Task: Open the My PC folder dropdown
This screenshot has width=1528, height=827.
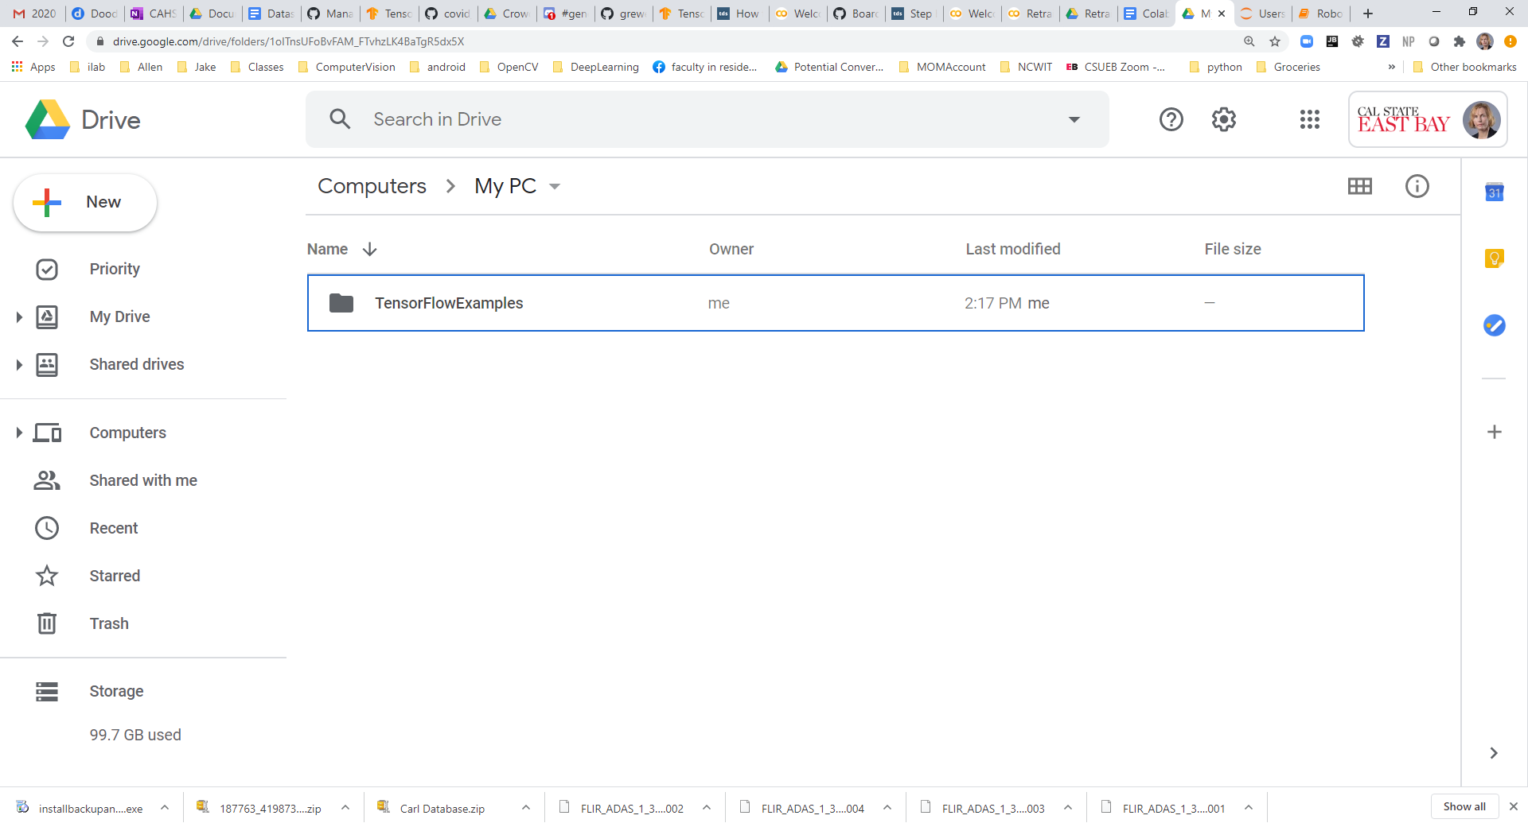Action: tap(555, 186)
